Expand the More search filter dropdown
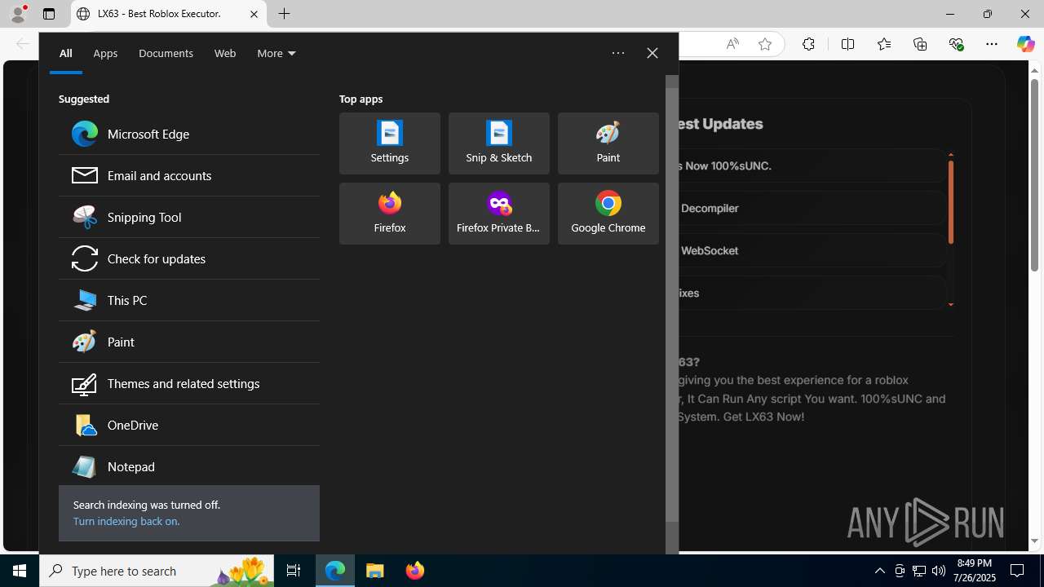This screenshot has width=1044, height=587. coord(276,53)
